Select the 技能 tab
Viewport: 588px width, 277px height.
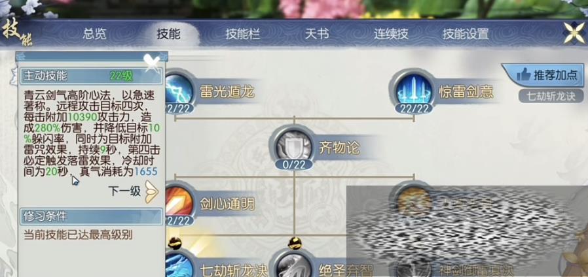pos(169,34)
